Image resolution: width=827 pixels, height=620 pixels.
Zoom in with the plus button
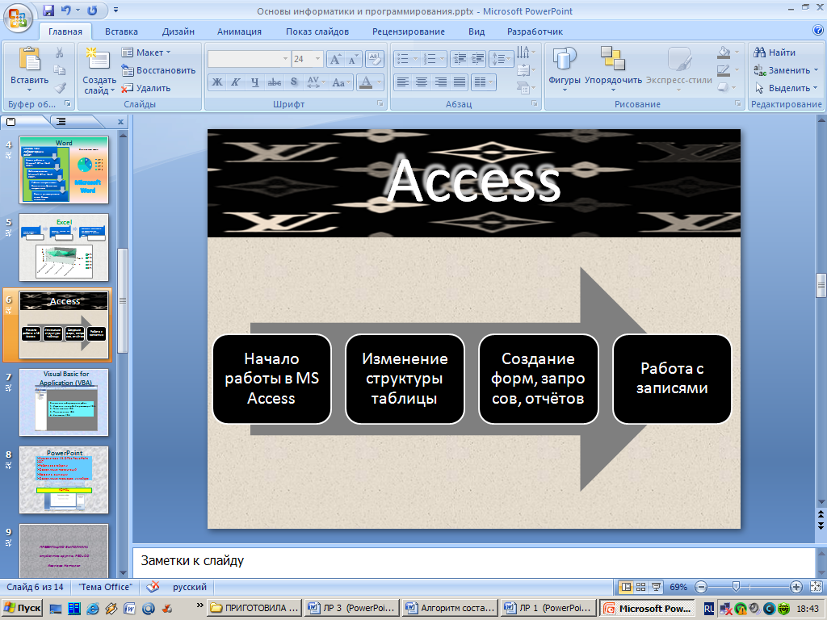pos(796,587)
